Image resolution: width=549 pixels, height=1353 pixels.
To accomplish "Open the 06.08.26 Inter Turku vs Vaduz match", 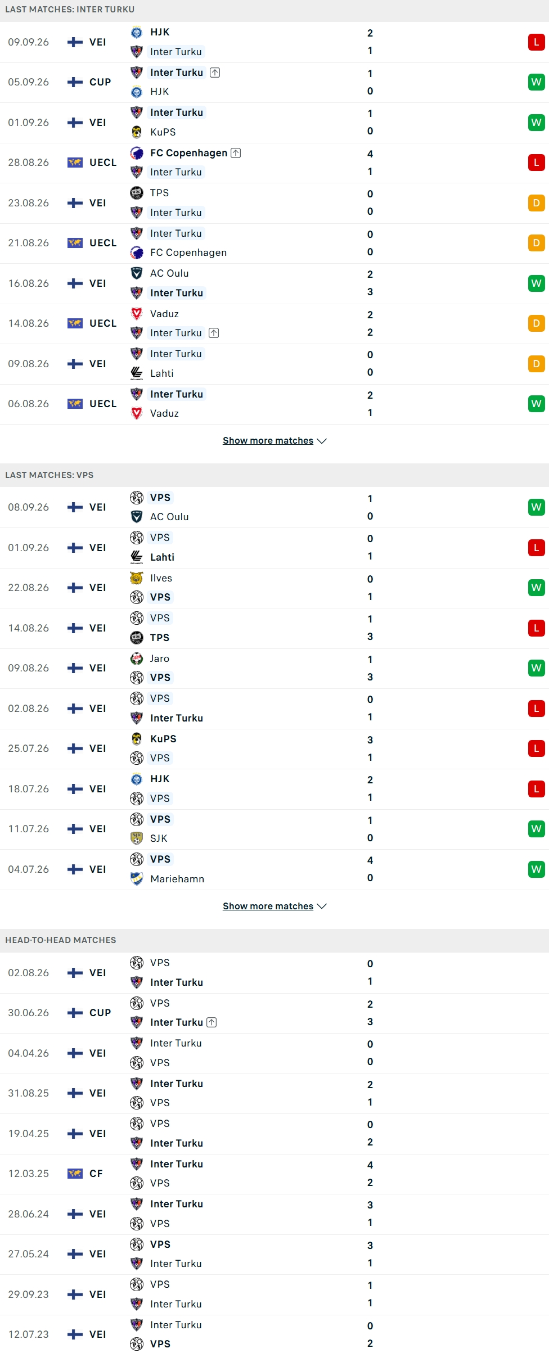I will click(274, 404).
